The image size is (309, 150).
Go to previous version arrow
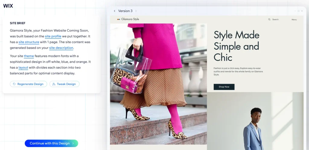point(114,11)
